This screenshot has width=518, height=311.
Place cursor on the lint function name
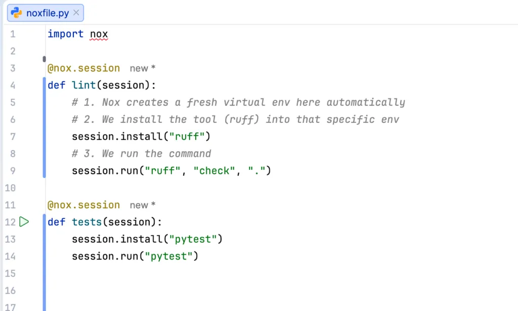(x=83, y=85)
